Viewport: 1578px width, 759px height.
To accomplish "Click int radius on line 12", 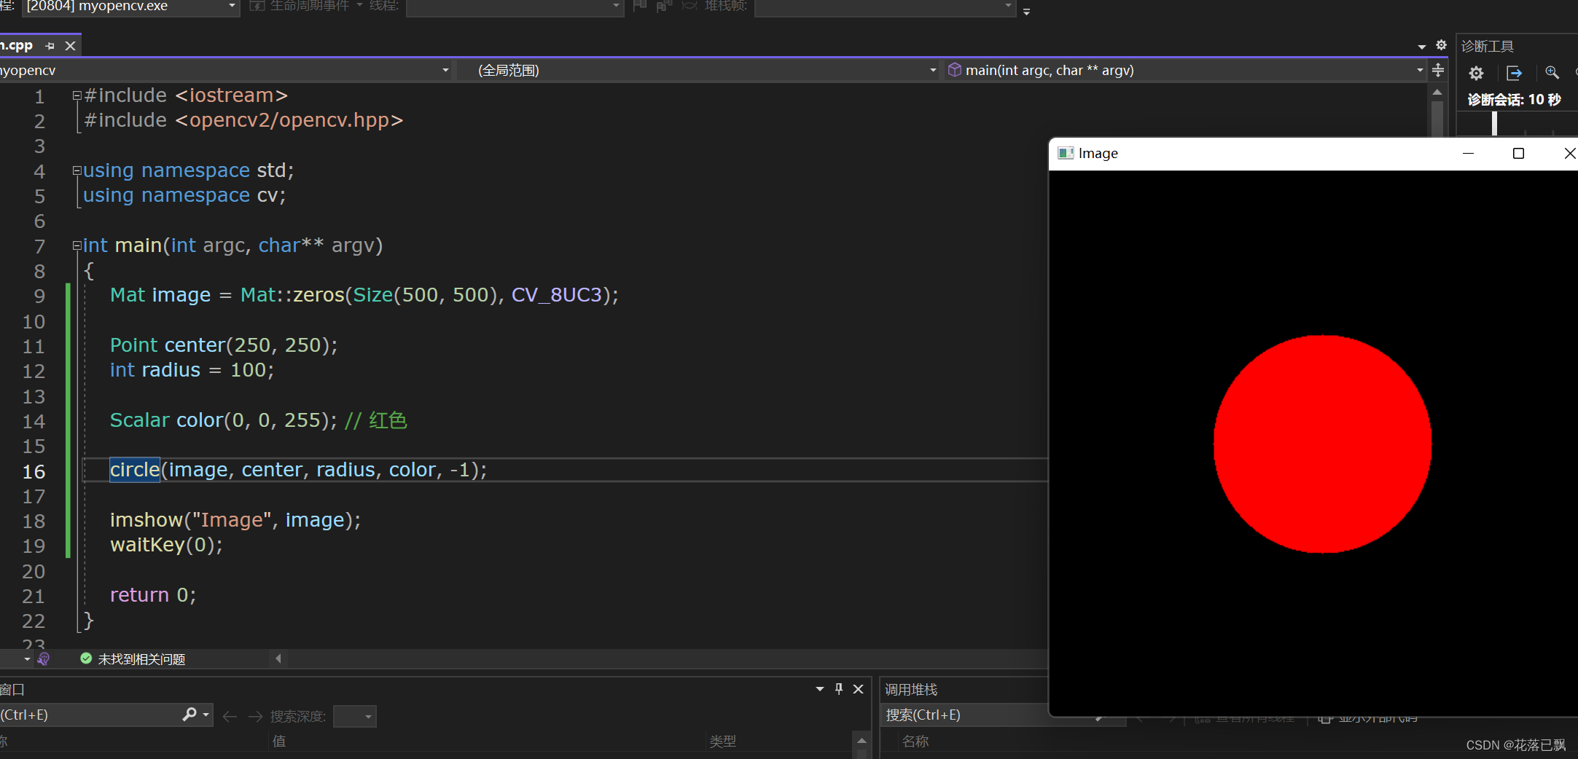I will pyautogui.click(x=192, y=370).
